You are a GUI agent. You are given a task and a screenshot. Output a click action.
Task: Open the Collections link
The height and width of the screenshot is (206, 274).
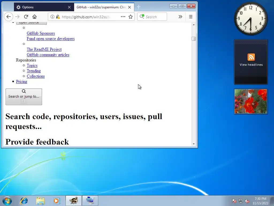36,76
